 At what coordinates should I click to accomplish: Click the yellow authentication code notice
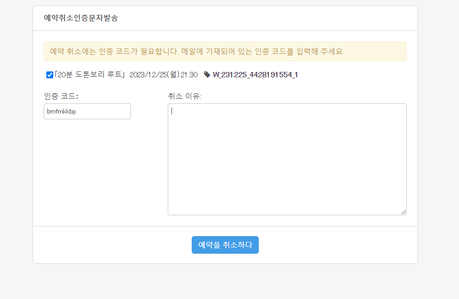tap(225, 52)
